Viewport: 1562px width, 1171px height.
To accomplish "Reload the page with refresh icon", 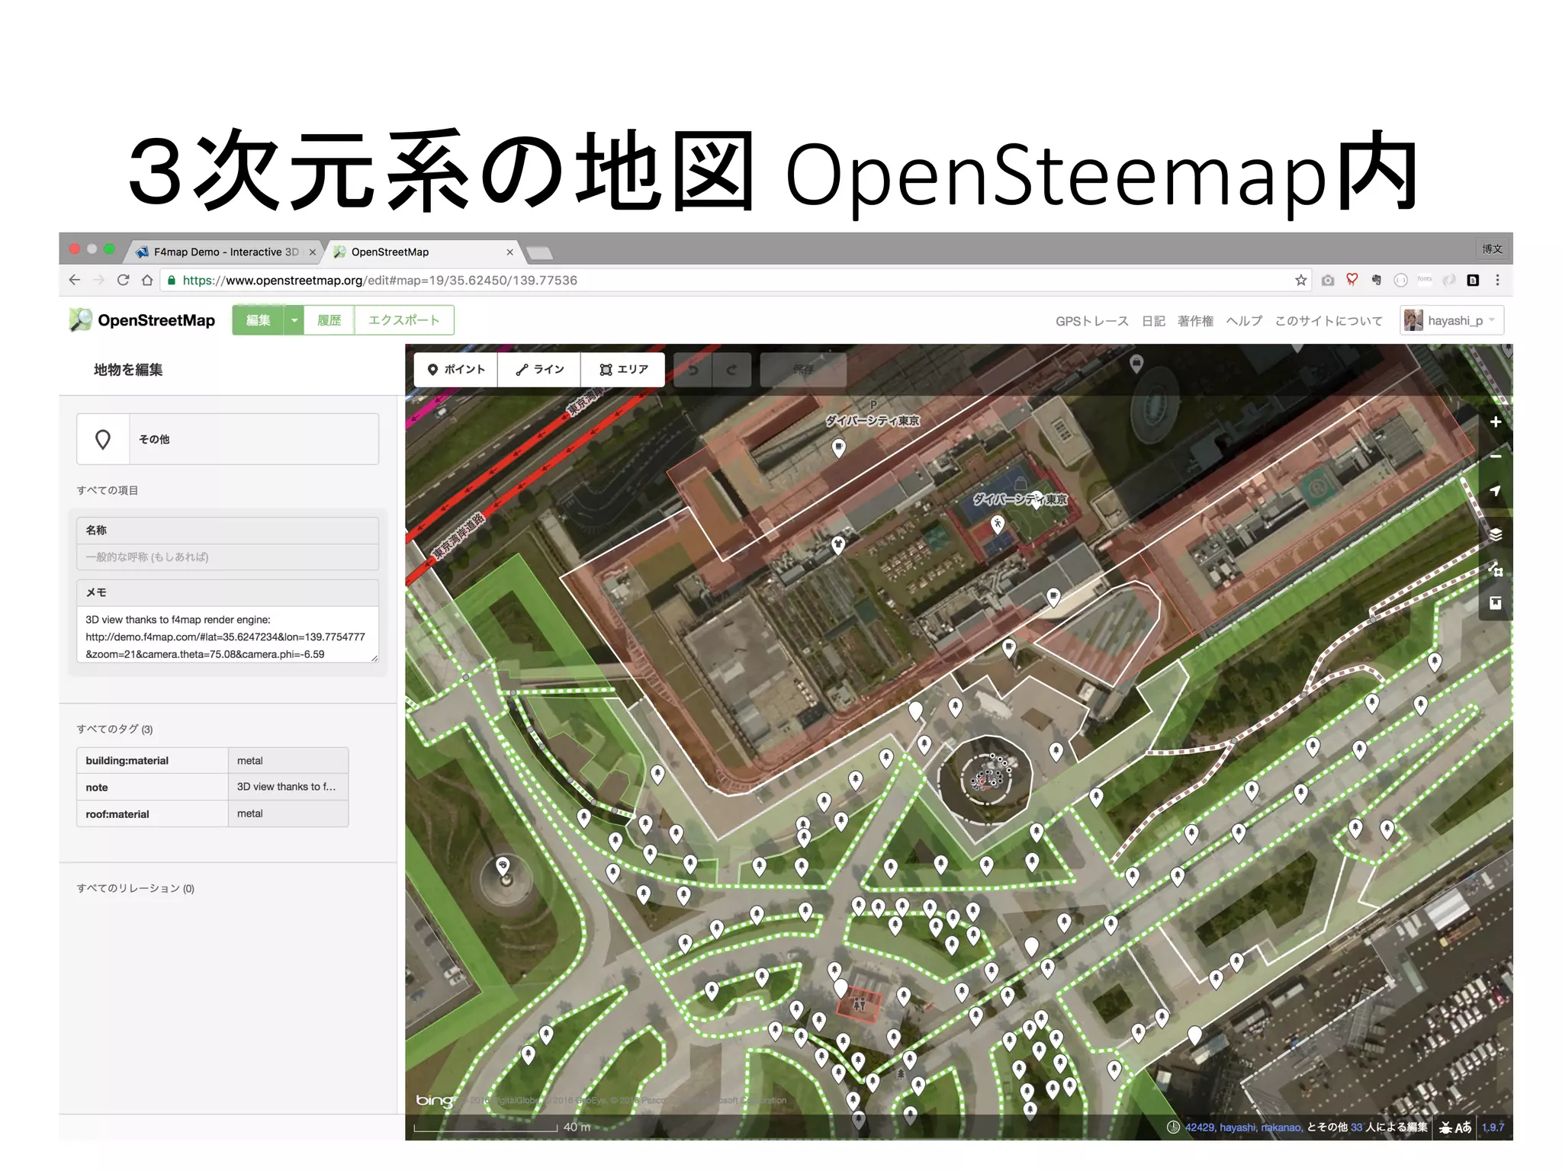I will pos(123,280).
